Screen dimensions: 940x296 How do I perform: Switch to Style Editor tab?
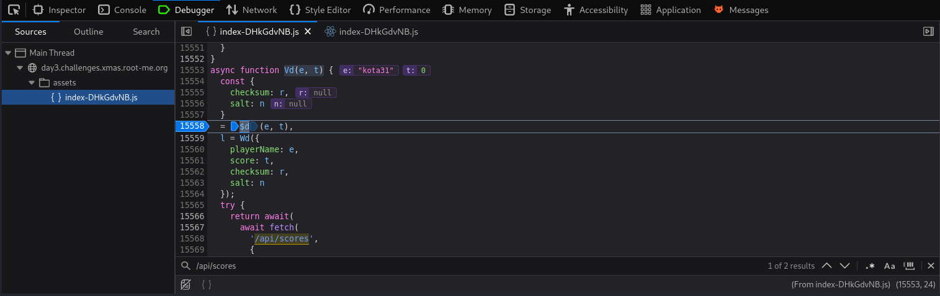coord(320,10)
